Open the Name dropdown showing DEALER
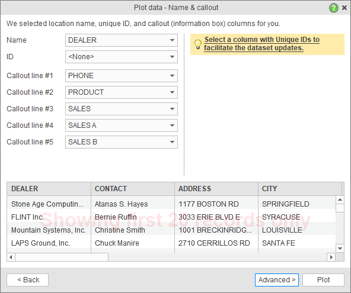Screen dimensions: 351x293 (x=122, y=40)
